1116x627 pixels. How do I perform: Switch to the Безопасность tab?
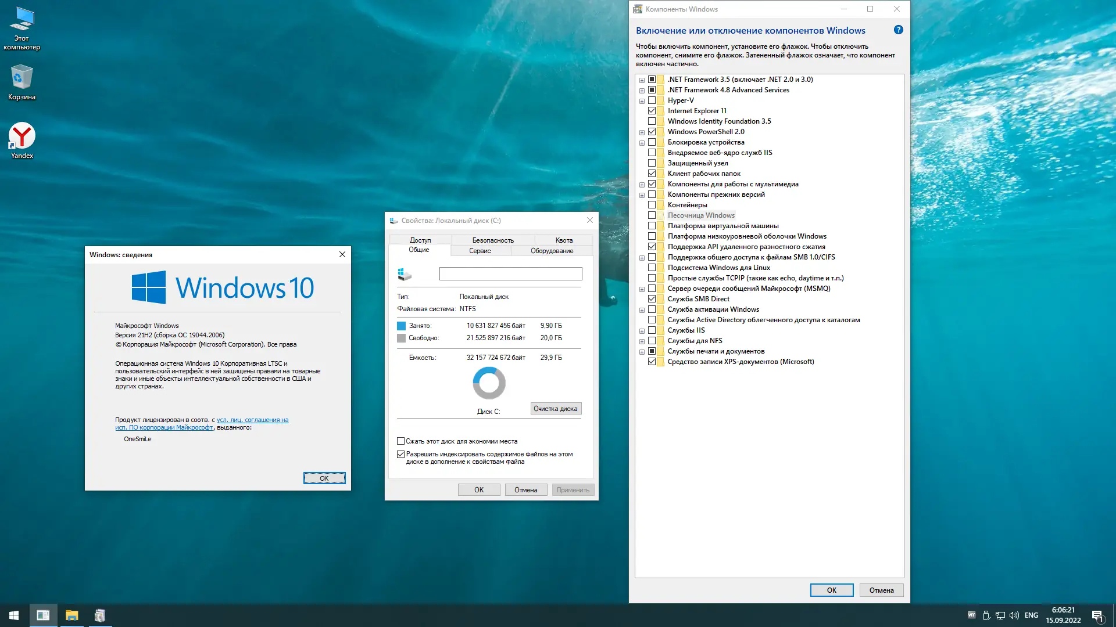tap(492, 240)
